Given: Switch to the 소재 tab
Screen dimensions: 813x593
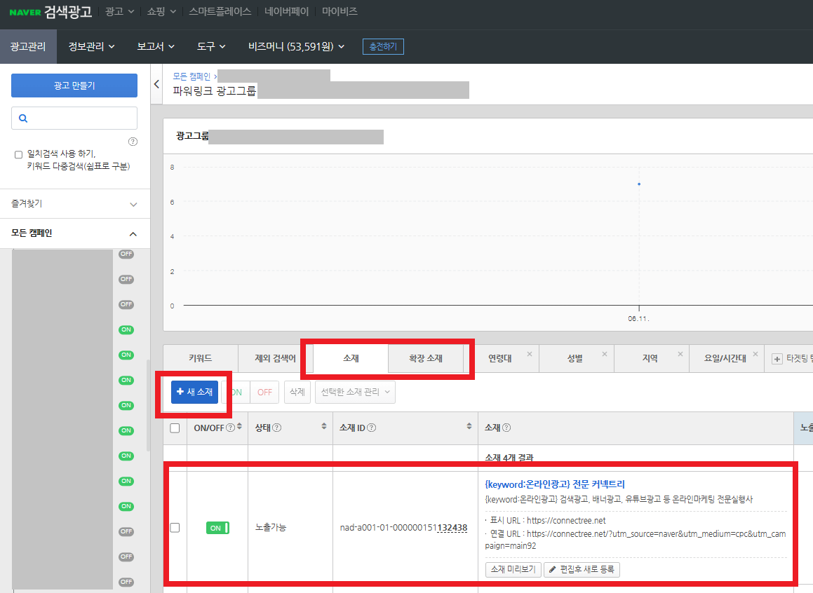Looking at the screenshot, I should point(351,358).
